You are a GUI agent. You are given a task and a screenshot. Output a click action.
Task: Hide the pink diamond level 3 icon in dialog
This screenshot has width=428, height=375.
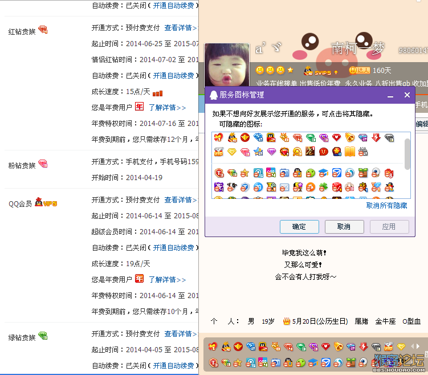(x=245, y=152)
